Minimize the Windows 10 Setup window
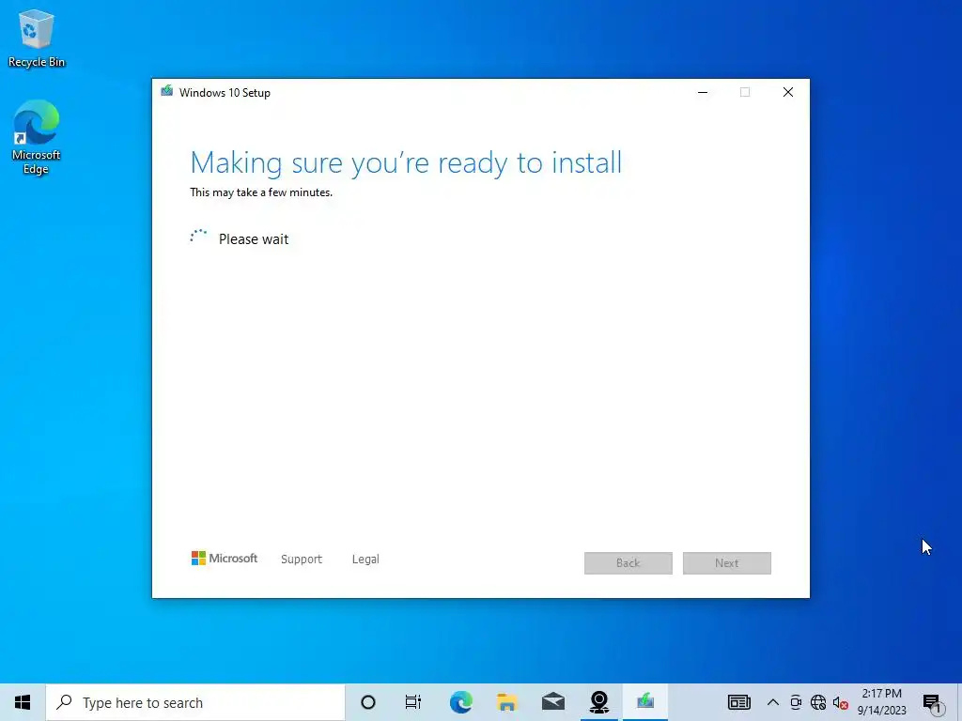This screenshot has height=721, width=962. click(x=703, y=92)
